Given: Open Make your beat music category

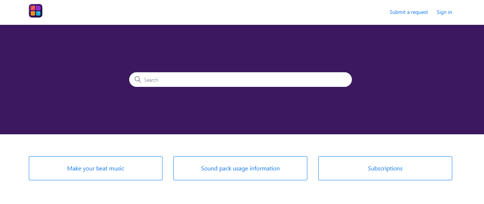Looking at the screenshot, I should [96, 168].
